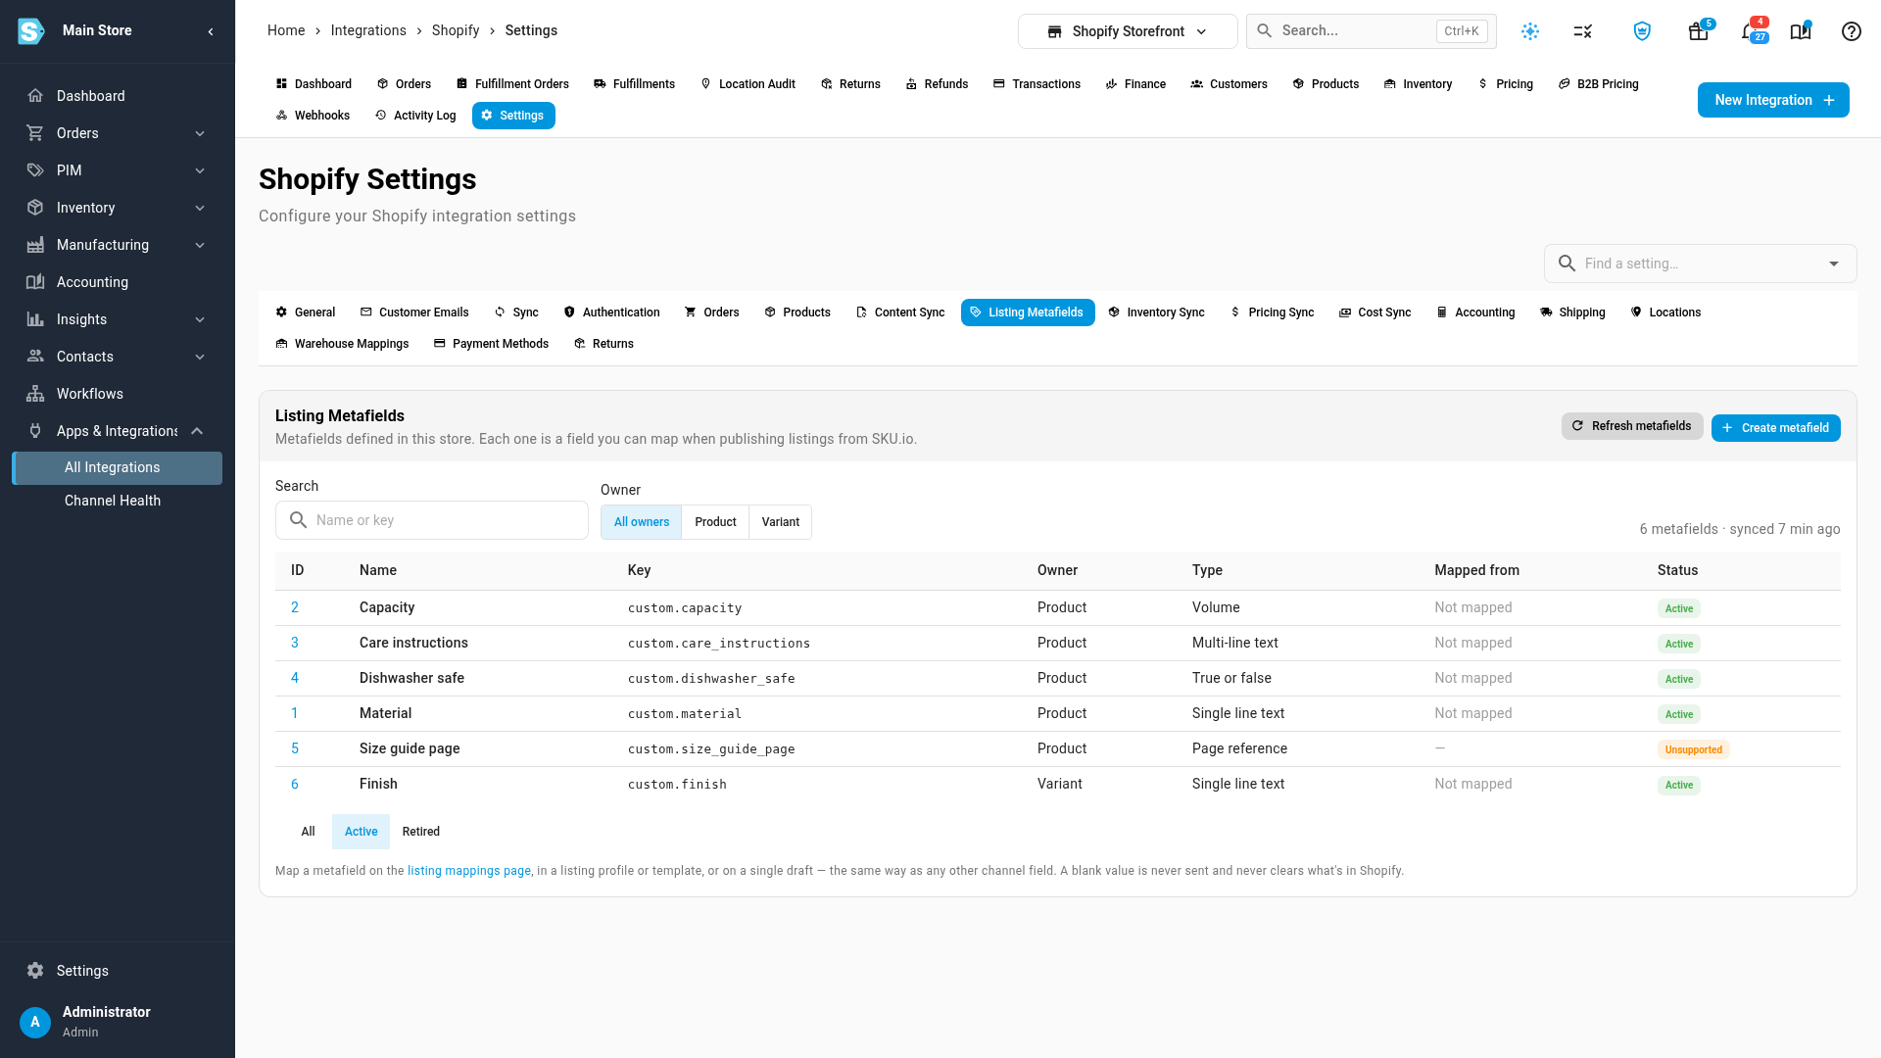The width and height of the screenshot is (1881, 1058).
Task: Show Retired metafields
Action: (421, 832)
